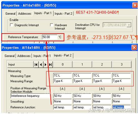Viewport: 138px width, 114px height.
Task: Go to next input arrow
Action: click(x=45, y=65)
